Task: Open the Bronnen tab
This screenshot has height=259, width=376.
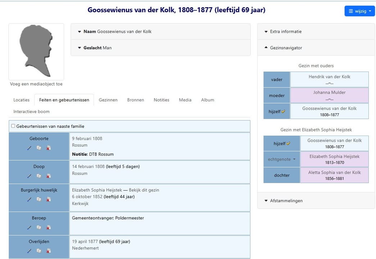Action: pos(135,100)
